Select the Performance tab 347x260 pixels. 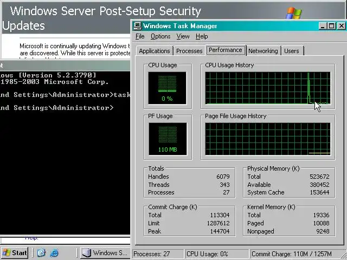point(226,50)
